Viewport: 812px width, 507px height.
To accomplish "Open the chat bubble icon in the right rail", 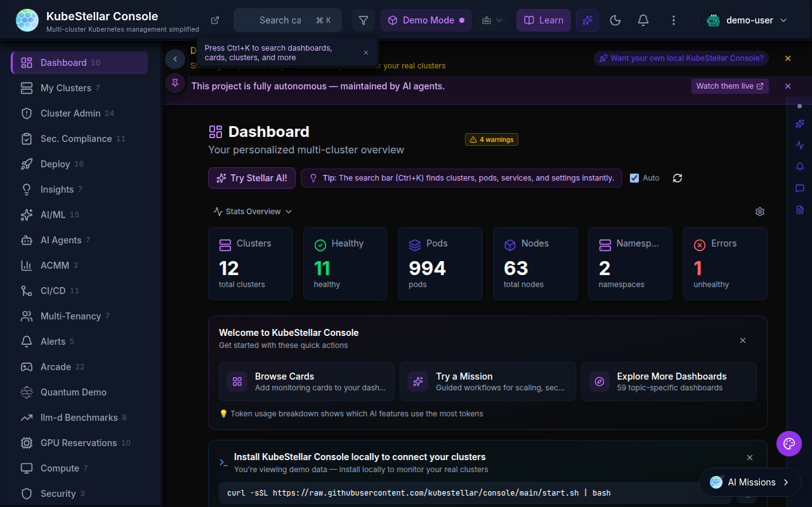I will 800,188.
